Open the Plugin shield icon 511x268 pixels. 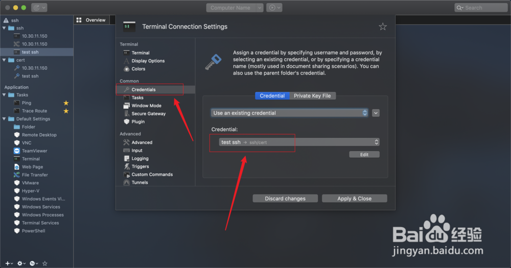tap(126, 122)
